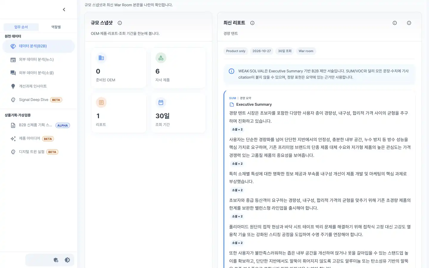The width and height of the screenshot is (429, 268).
Task: Open 제품 아이디어 beta item
Action: click(x=39, y=139)
